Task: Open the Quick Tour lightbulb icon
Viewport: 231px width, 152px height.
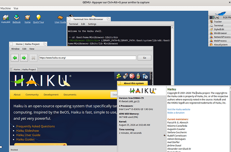Action: (38, 19)
